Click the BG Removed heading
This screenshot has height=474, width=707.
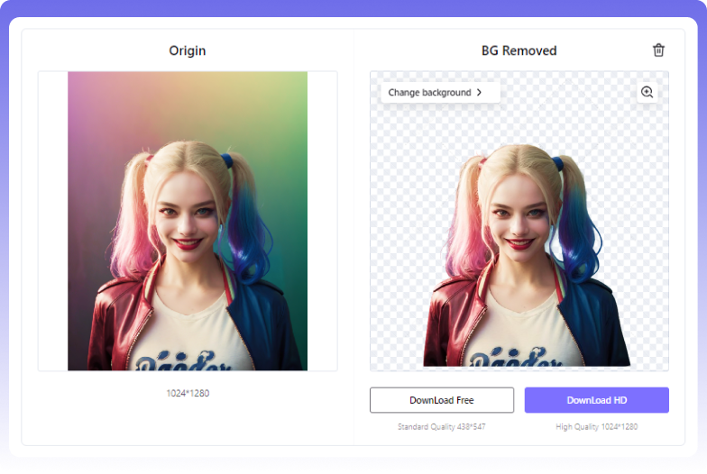[x=519, y=50]
